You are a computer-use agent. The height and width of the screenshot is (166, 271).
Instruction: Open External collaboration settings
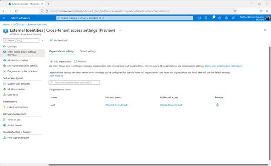click(x=23, y=66)
